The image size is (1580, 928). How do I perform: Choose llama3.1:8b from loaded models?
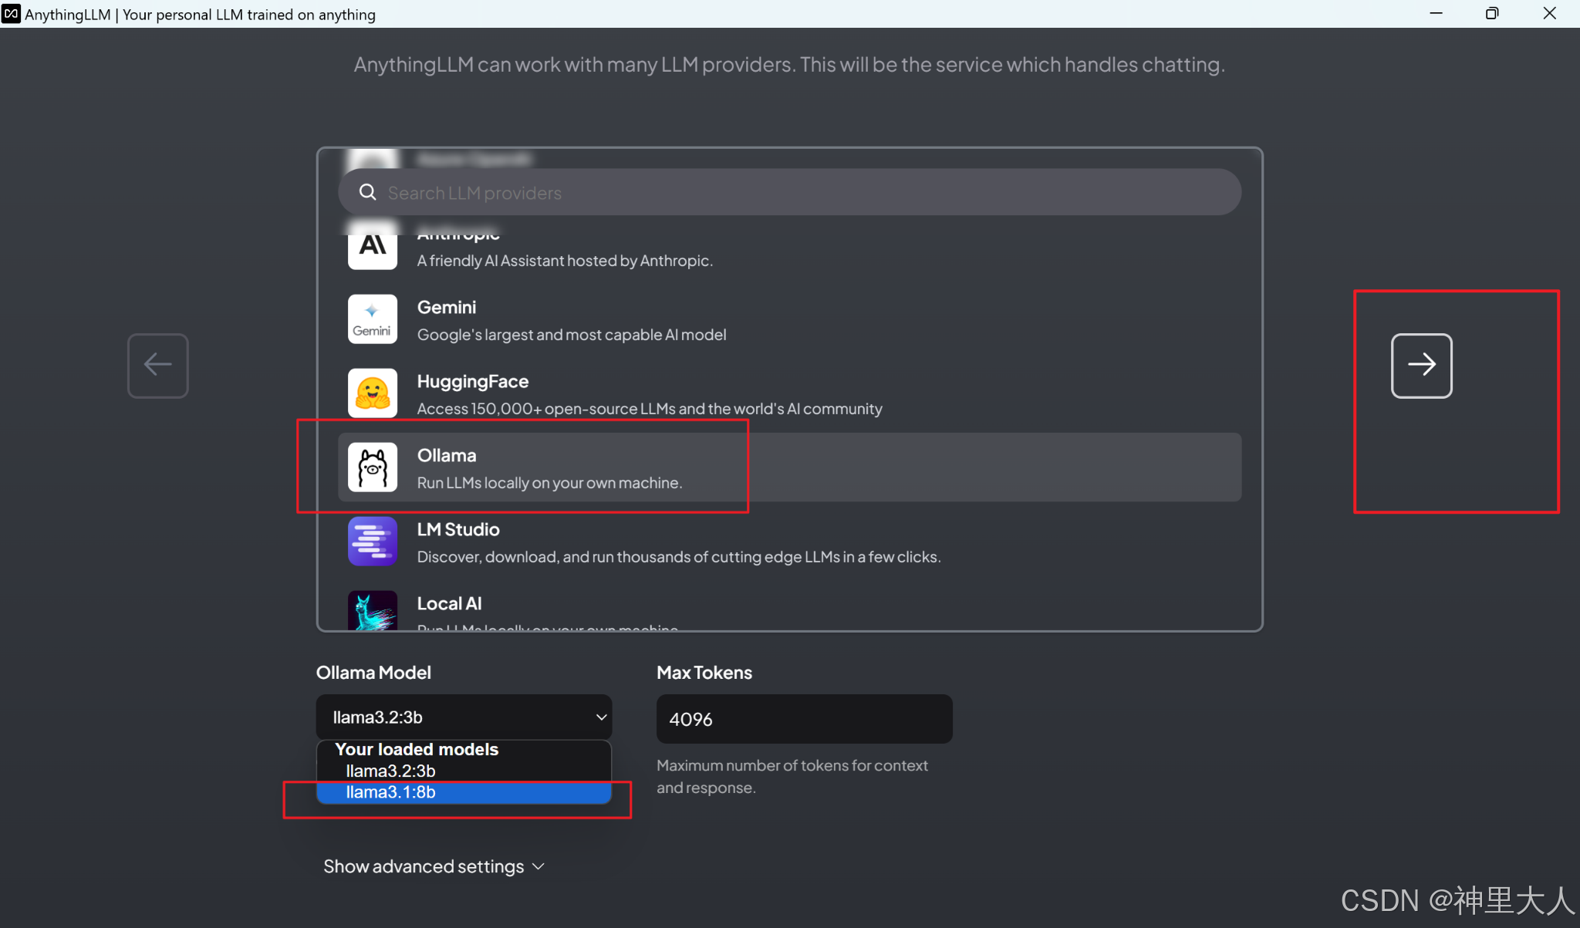[390, 792]
